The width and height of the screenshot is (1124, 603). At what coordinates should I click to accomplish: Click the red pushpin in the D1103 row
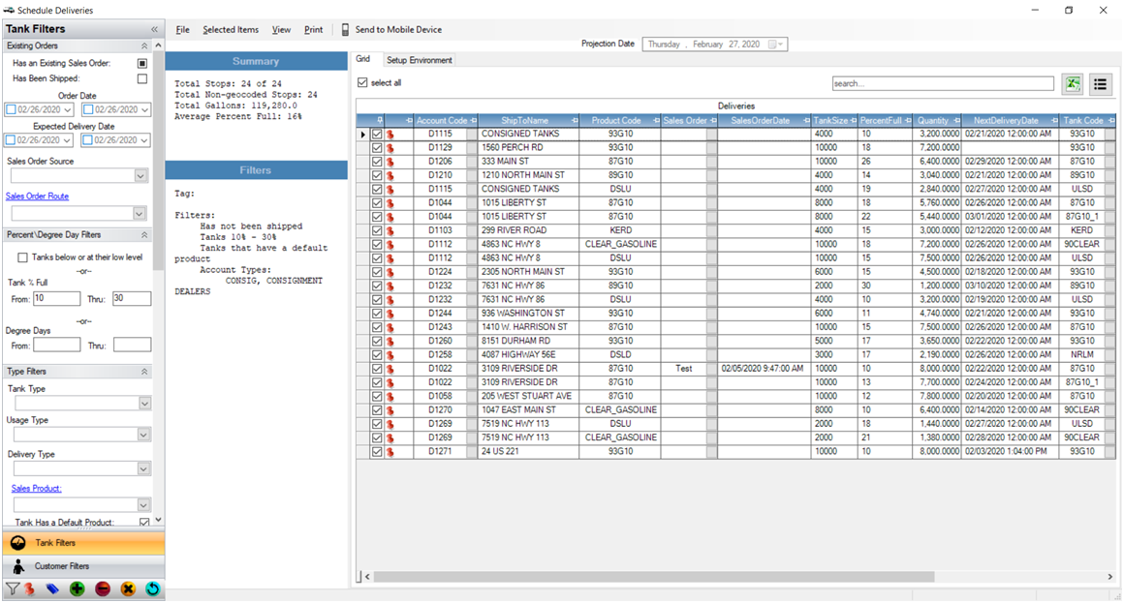(390, 230)
